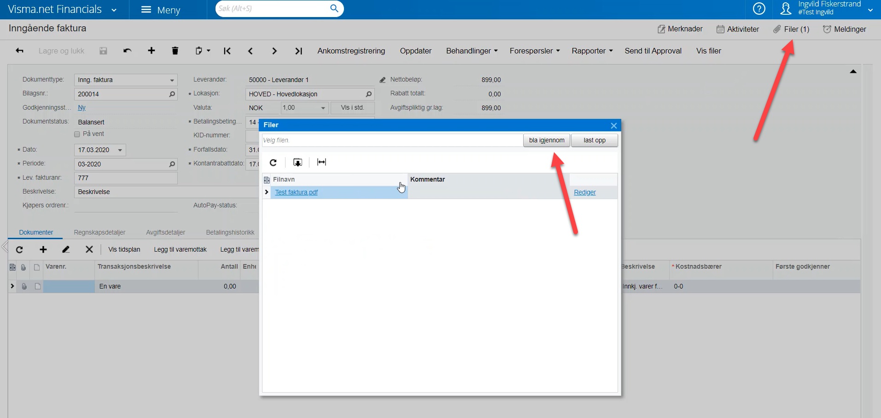Click the Lokasjon lookup magnifier icon

368,94
